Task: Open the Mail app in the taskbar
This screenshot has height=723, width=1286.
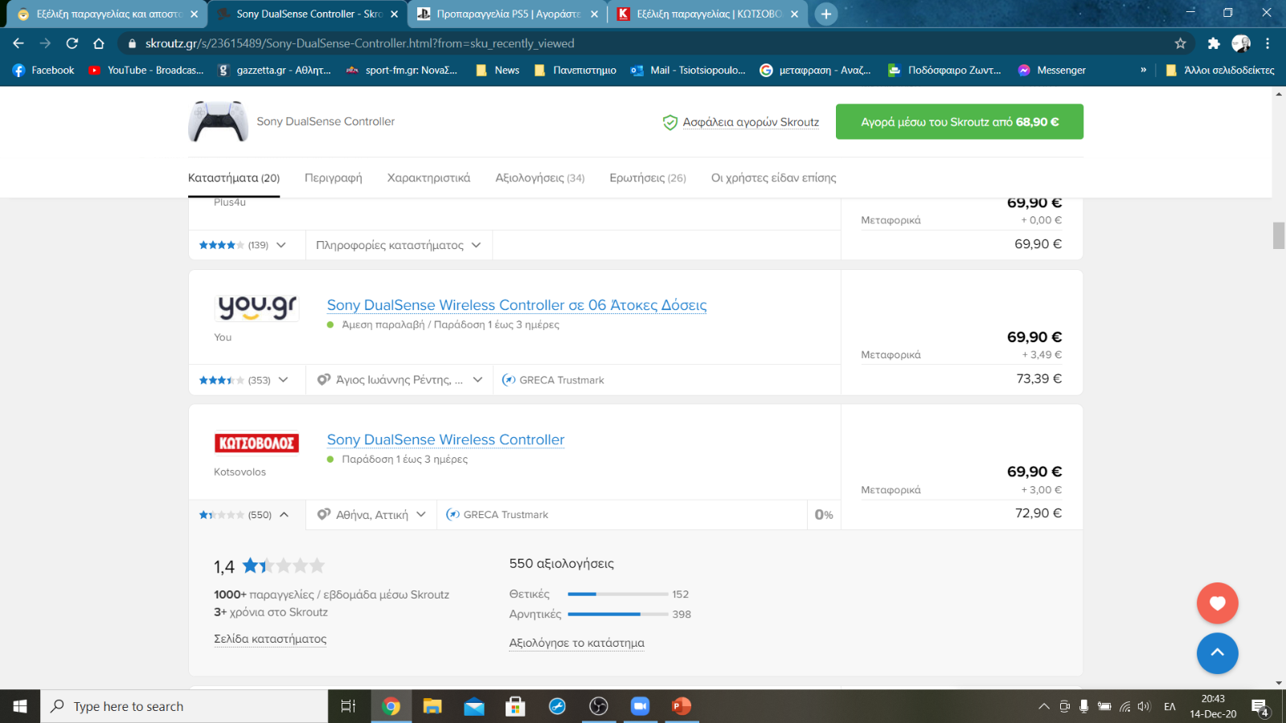Action: [x=474, y=706]
